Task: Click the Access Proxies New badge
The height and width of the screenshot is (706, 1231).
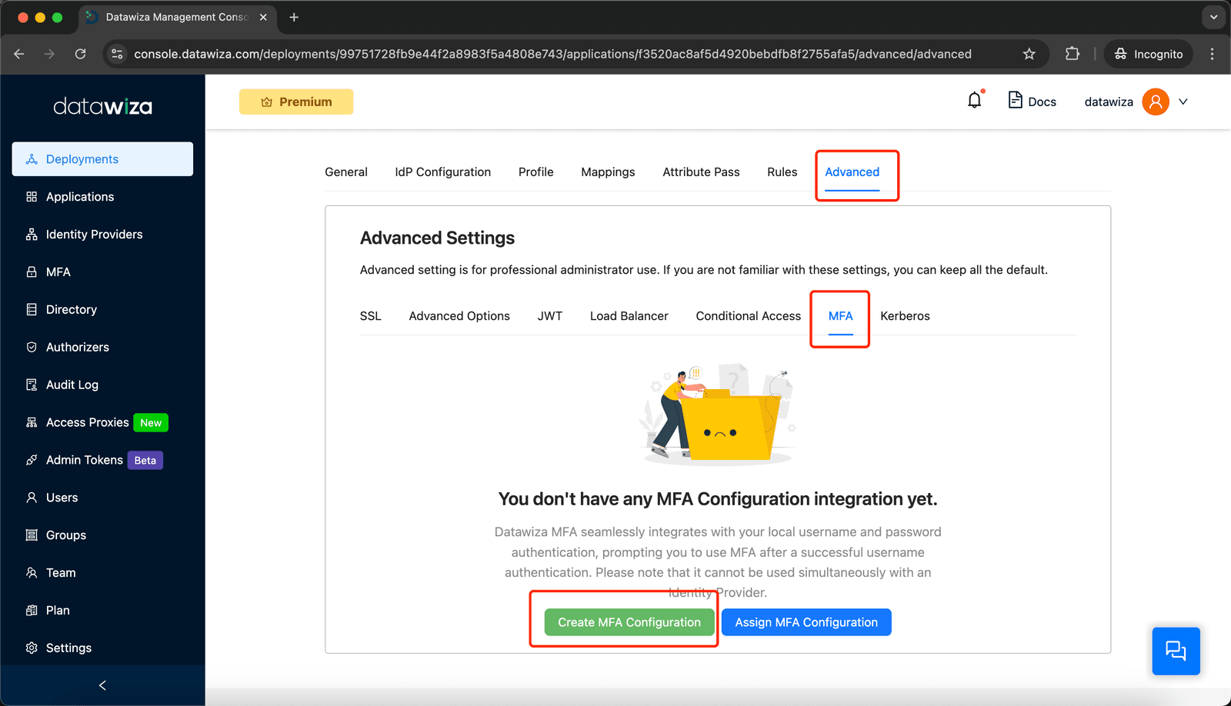Action: [x=151, y=423]
